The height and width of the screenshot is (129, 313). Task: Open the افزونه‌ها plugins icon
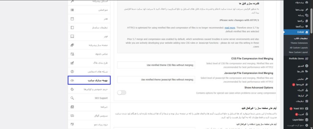(307, 84)
